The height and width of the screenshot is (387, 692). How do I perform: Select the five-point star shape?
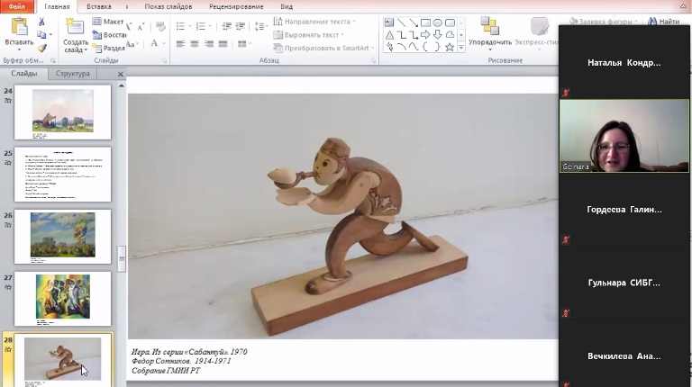450,47
